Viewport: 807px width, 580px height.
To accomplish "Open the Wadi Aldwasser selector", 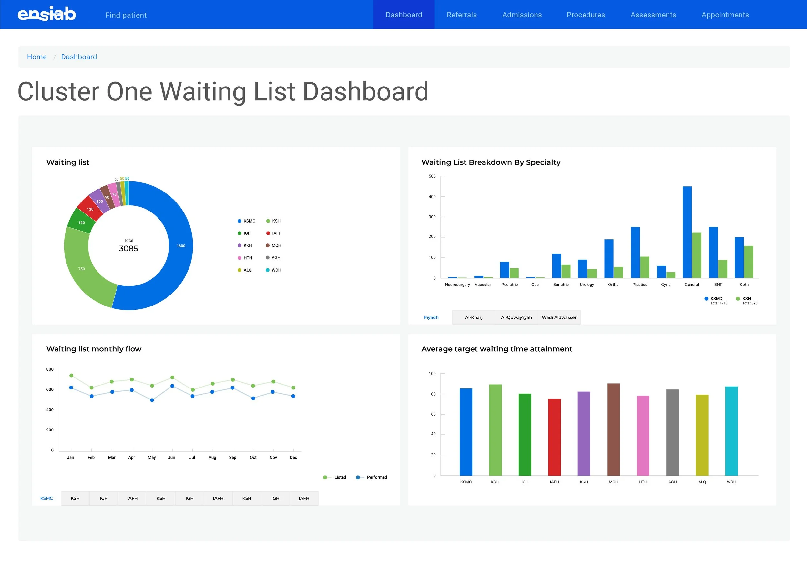I will [559, 317].
